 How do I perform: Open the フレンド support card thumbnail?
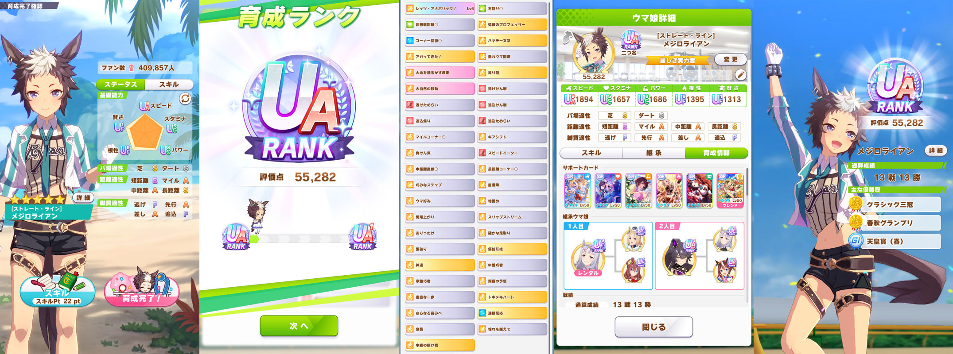click(730, 191)
